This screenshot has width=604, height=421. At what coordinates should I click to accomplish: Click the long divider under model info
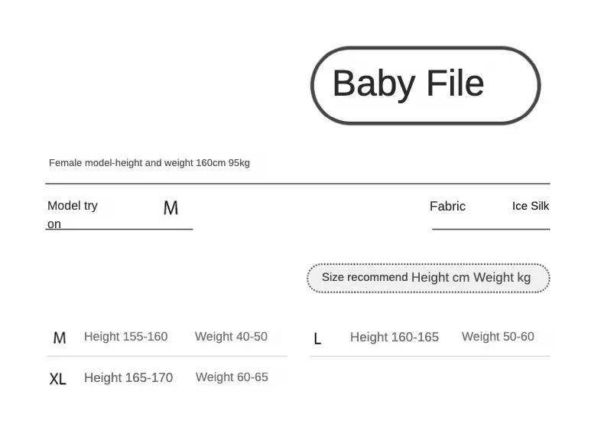coord(297,184)
